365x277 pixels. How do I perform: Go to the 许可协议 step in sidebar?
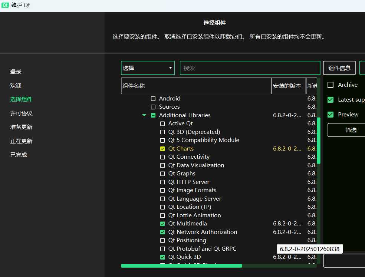(x=21, y=113)
